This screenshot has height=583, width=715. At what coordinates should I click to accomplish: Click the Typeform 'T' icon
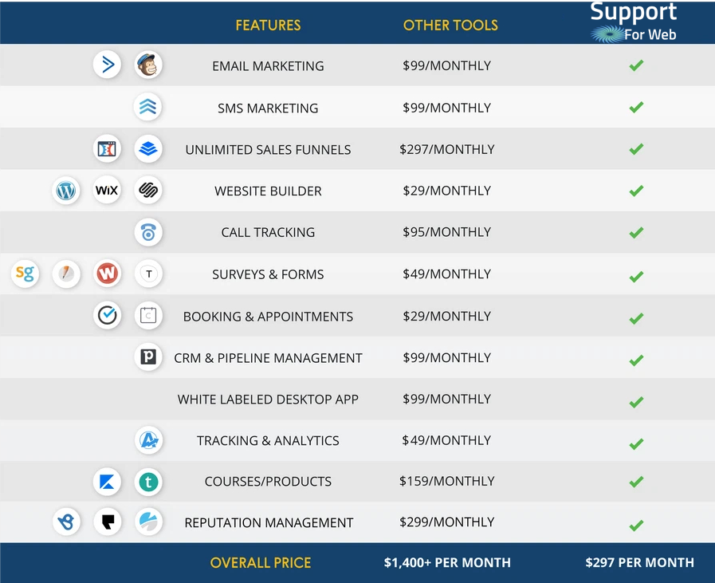point(148,274)
